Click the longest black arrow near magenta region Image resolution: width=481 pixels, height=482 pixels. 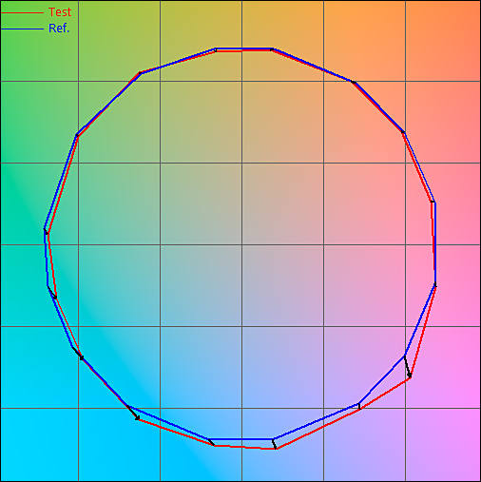tap(407, 367)
